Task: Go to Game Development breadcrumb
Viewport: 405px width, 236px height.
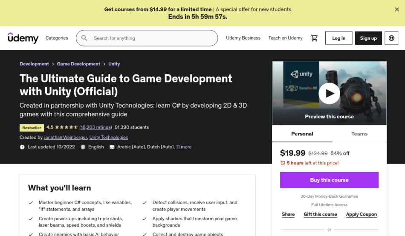Action: point(78,64)
